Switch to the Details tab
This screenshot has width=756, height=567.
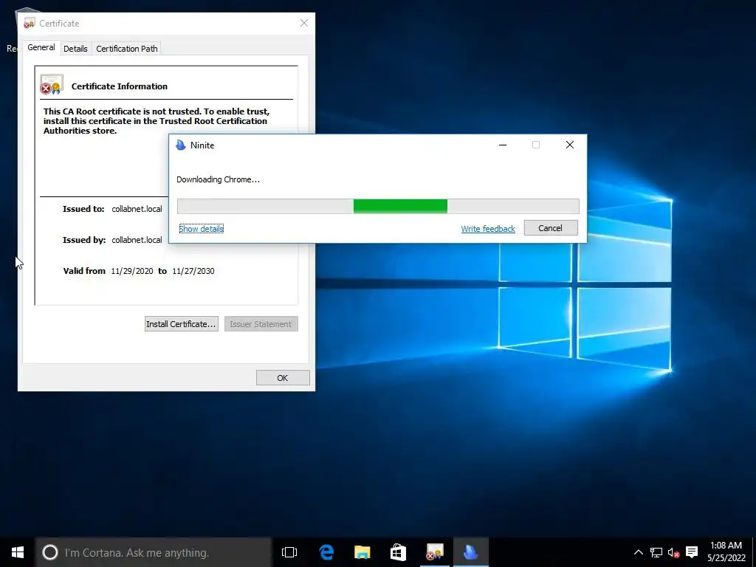[75, 49]
